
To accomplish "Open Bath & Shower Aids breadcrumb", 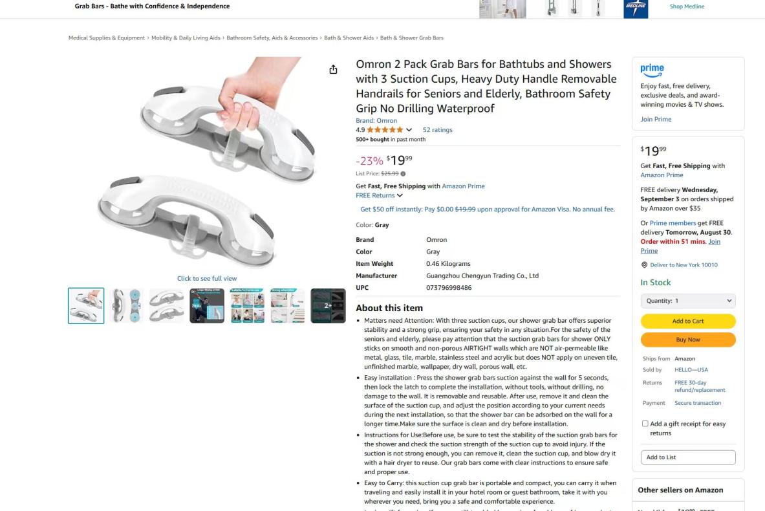I will (349, 38).
